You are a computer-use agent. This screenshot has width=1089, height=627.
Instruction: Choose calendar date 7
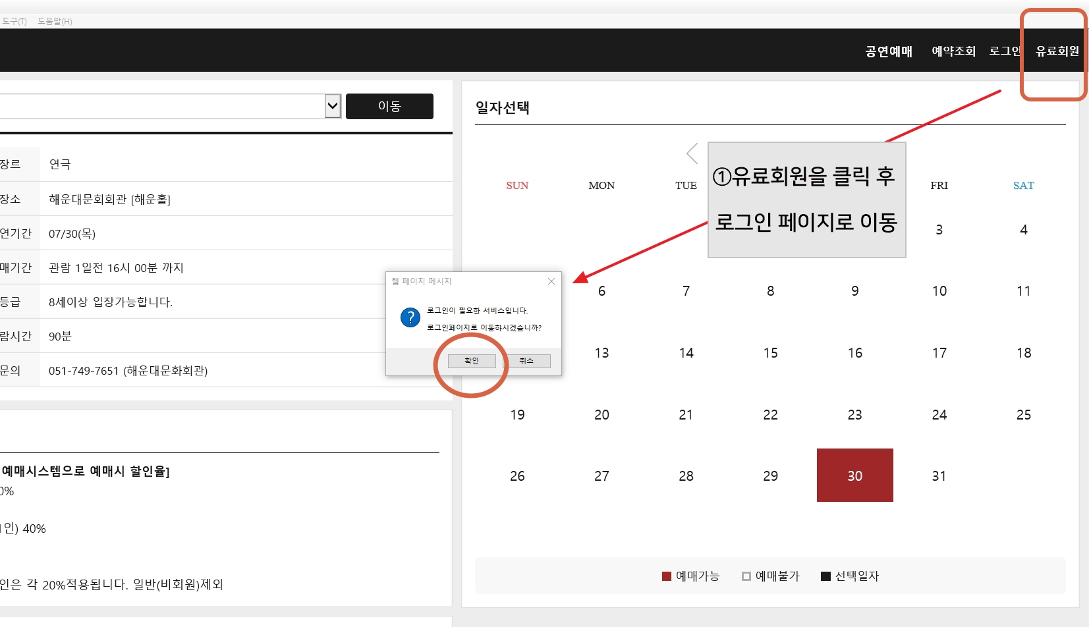pyautogui.click(x=686, y=291)
